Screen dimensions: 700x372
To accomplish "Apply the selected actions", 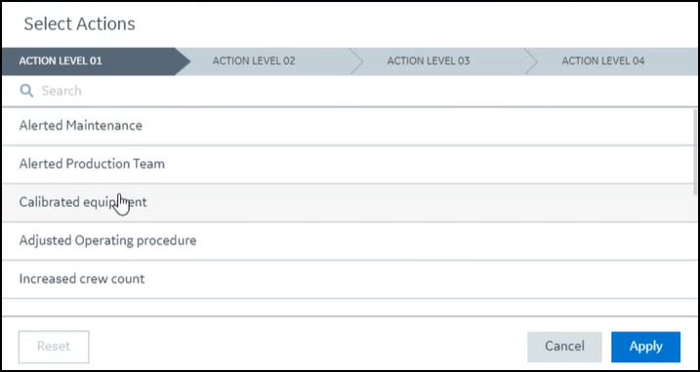I will [x=645, y=347].
